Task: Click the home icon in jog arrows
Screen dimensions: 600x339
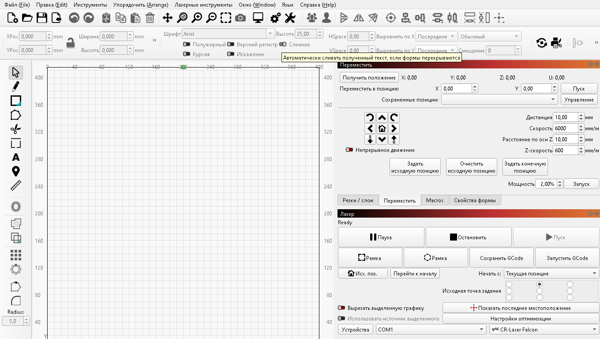Action: pyautogui.click(x=382, y=128)
